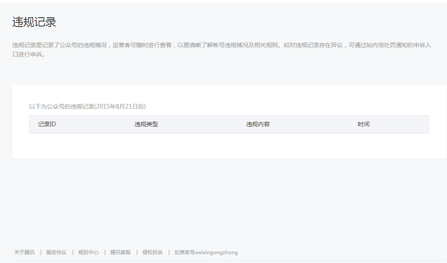447x263 pixels.
Task: Click the separator between 腾讯客服 and 侵权投诉
Action: 137,252
